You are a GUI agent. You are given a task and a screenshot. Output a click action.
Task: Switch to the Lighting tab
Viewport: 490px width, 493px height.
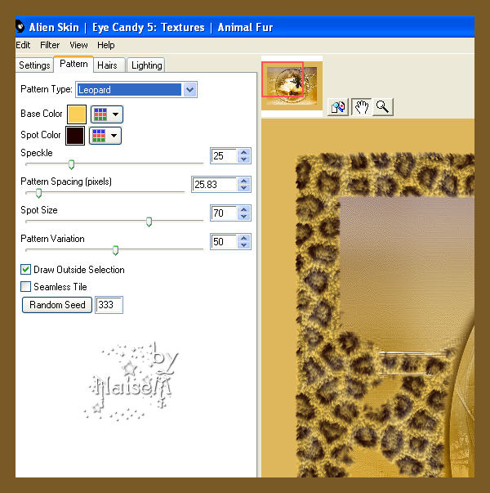[x=146, y=65]
